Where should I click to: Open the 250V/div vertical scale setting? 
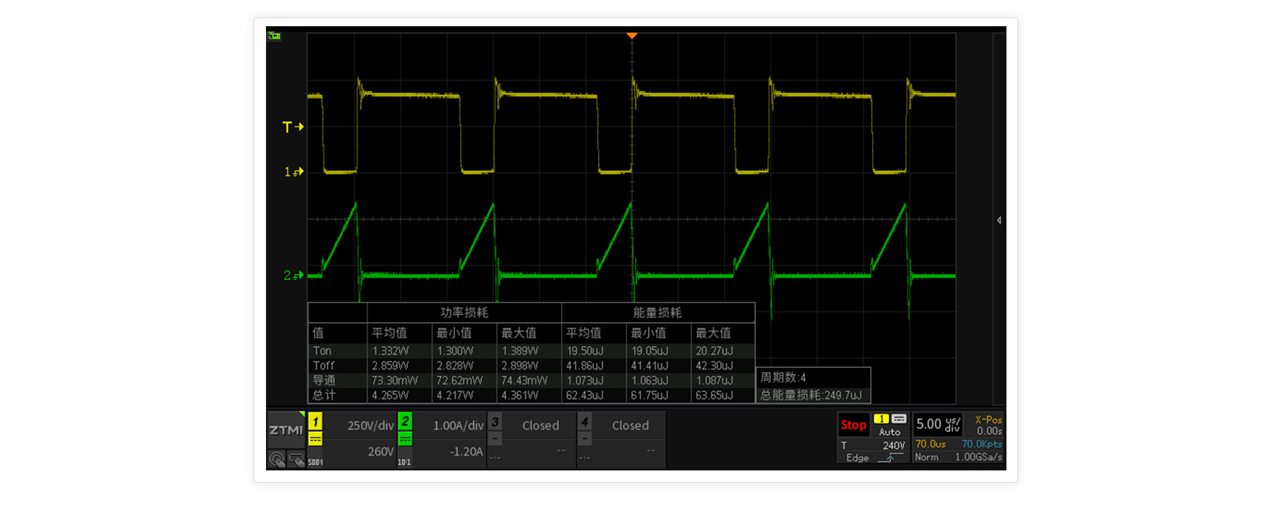coord(370,425)
